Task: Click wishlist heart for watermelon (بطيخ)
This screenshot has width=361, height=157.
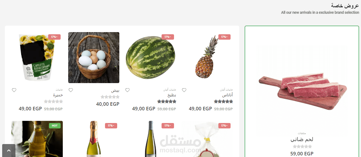Action: 127,90
